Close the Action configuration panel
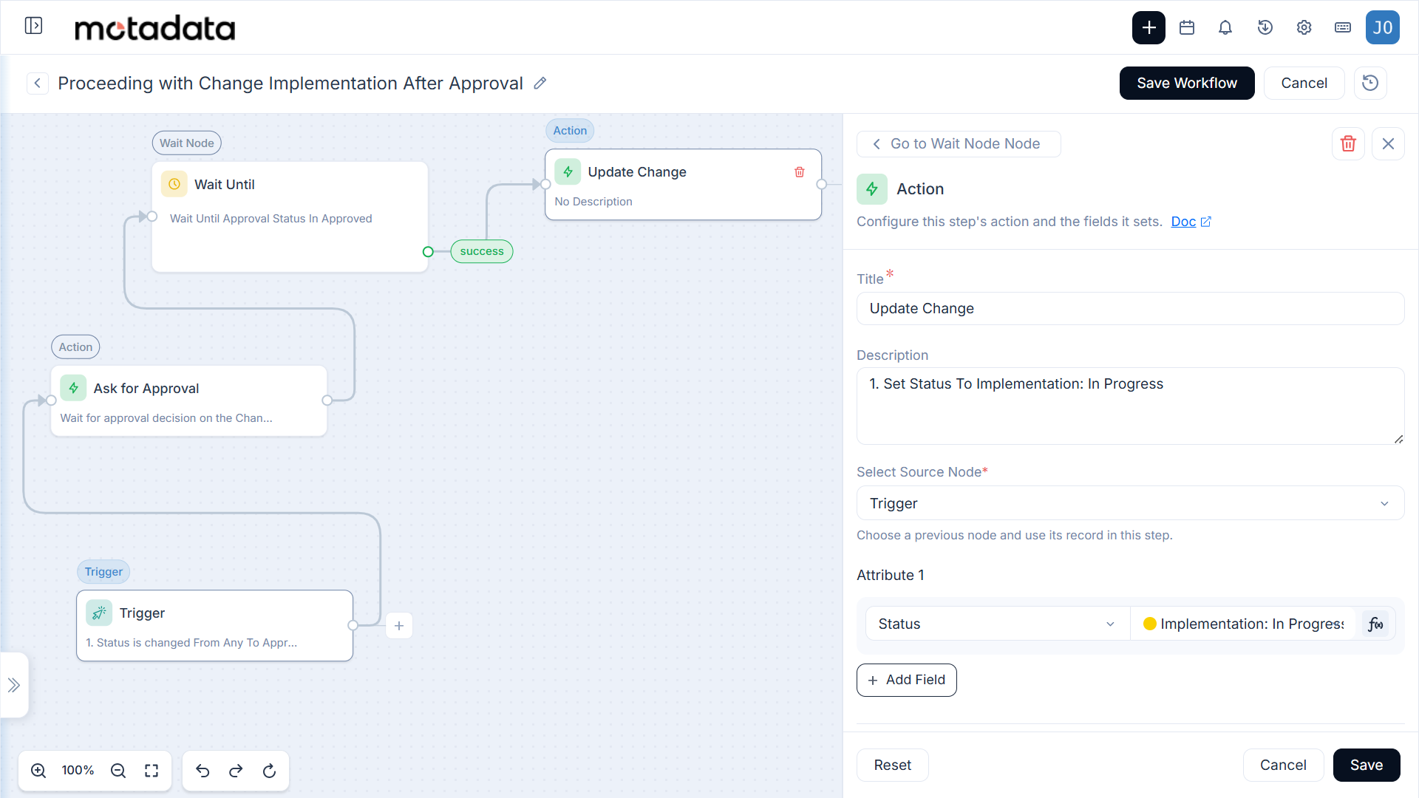 tap(1388, 143)
